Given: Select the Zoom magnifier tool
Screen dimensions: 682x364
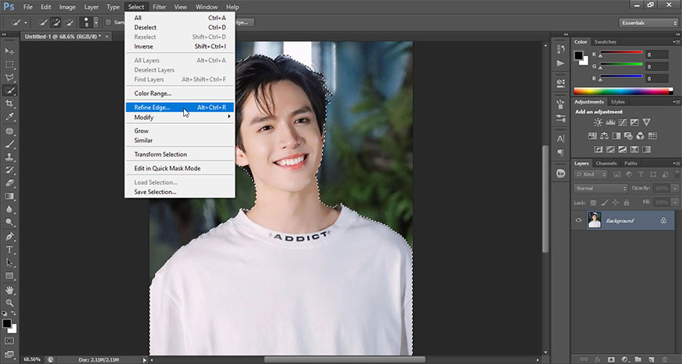Looking at the screenshot, I should [x=10, y=302].
